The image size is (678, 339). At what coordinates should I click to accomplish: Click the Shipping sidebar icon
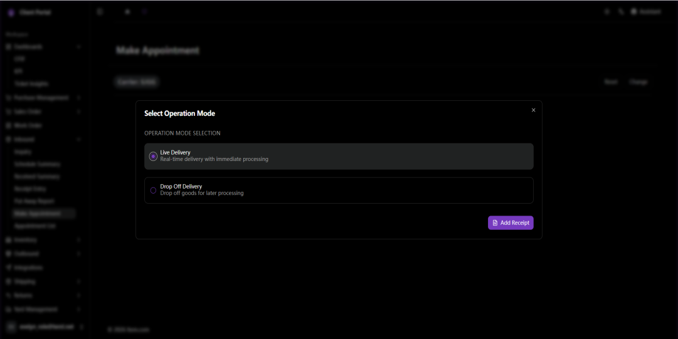(x=9, y=281)
